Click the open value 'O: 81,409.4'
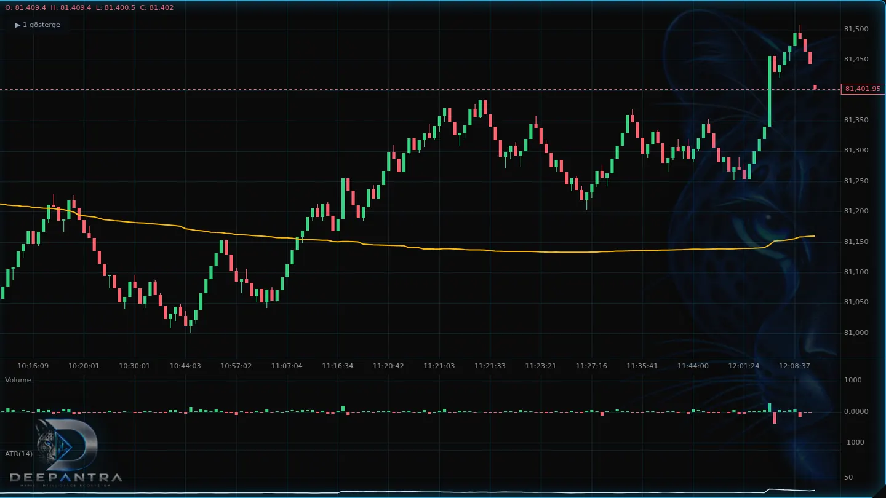The width and height of the screenshot is (886, 498). (x=26, y=7)
